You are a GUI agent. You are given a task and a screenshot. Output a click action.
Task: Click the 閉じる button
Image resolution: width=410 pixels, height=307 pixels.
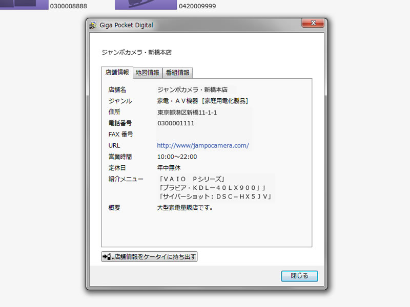click(x=299, y=276)
